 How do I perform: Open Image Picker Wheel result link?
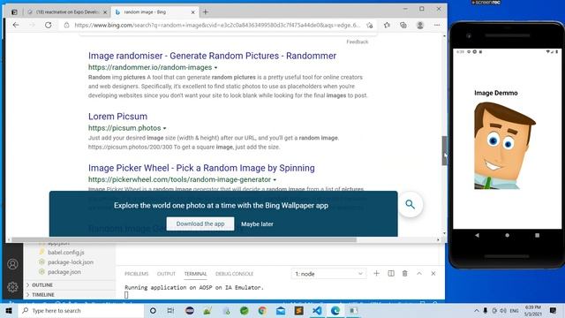pos(201,168)
